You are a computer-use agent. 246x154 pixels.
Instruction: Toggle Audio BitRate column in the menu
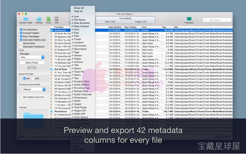point(81,85)
